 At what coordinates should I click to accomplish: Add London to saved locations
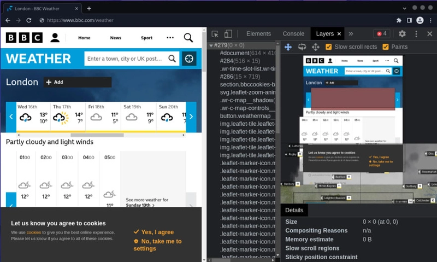pos(78,82)
